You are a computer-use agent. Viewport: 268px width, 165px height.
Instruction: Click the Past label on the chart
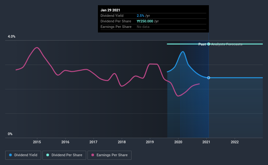point(202,44)
